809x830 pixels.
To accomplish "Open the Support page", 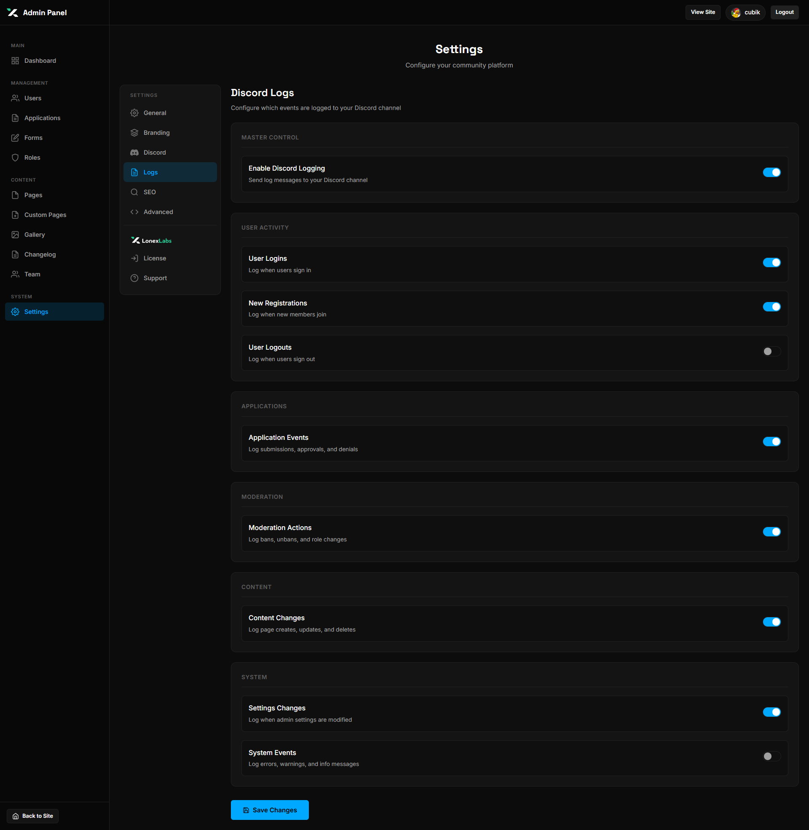I will point(170,278).
